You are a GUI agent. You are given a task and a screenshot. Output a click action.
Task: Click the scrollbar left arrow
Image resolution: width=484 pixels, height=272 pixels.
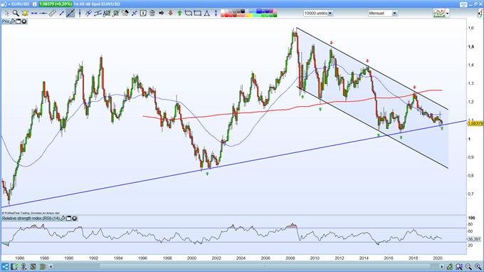pyautogui.click(x=51, y=266)
